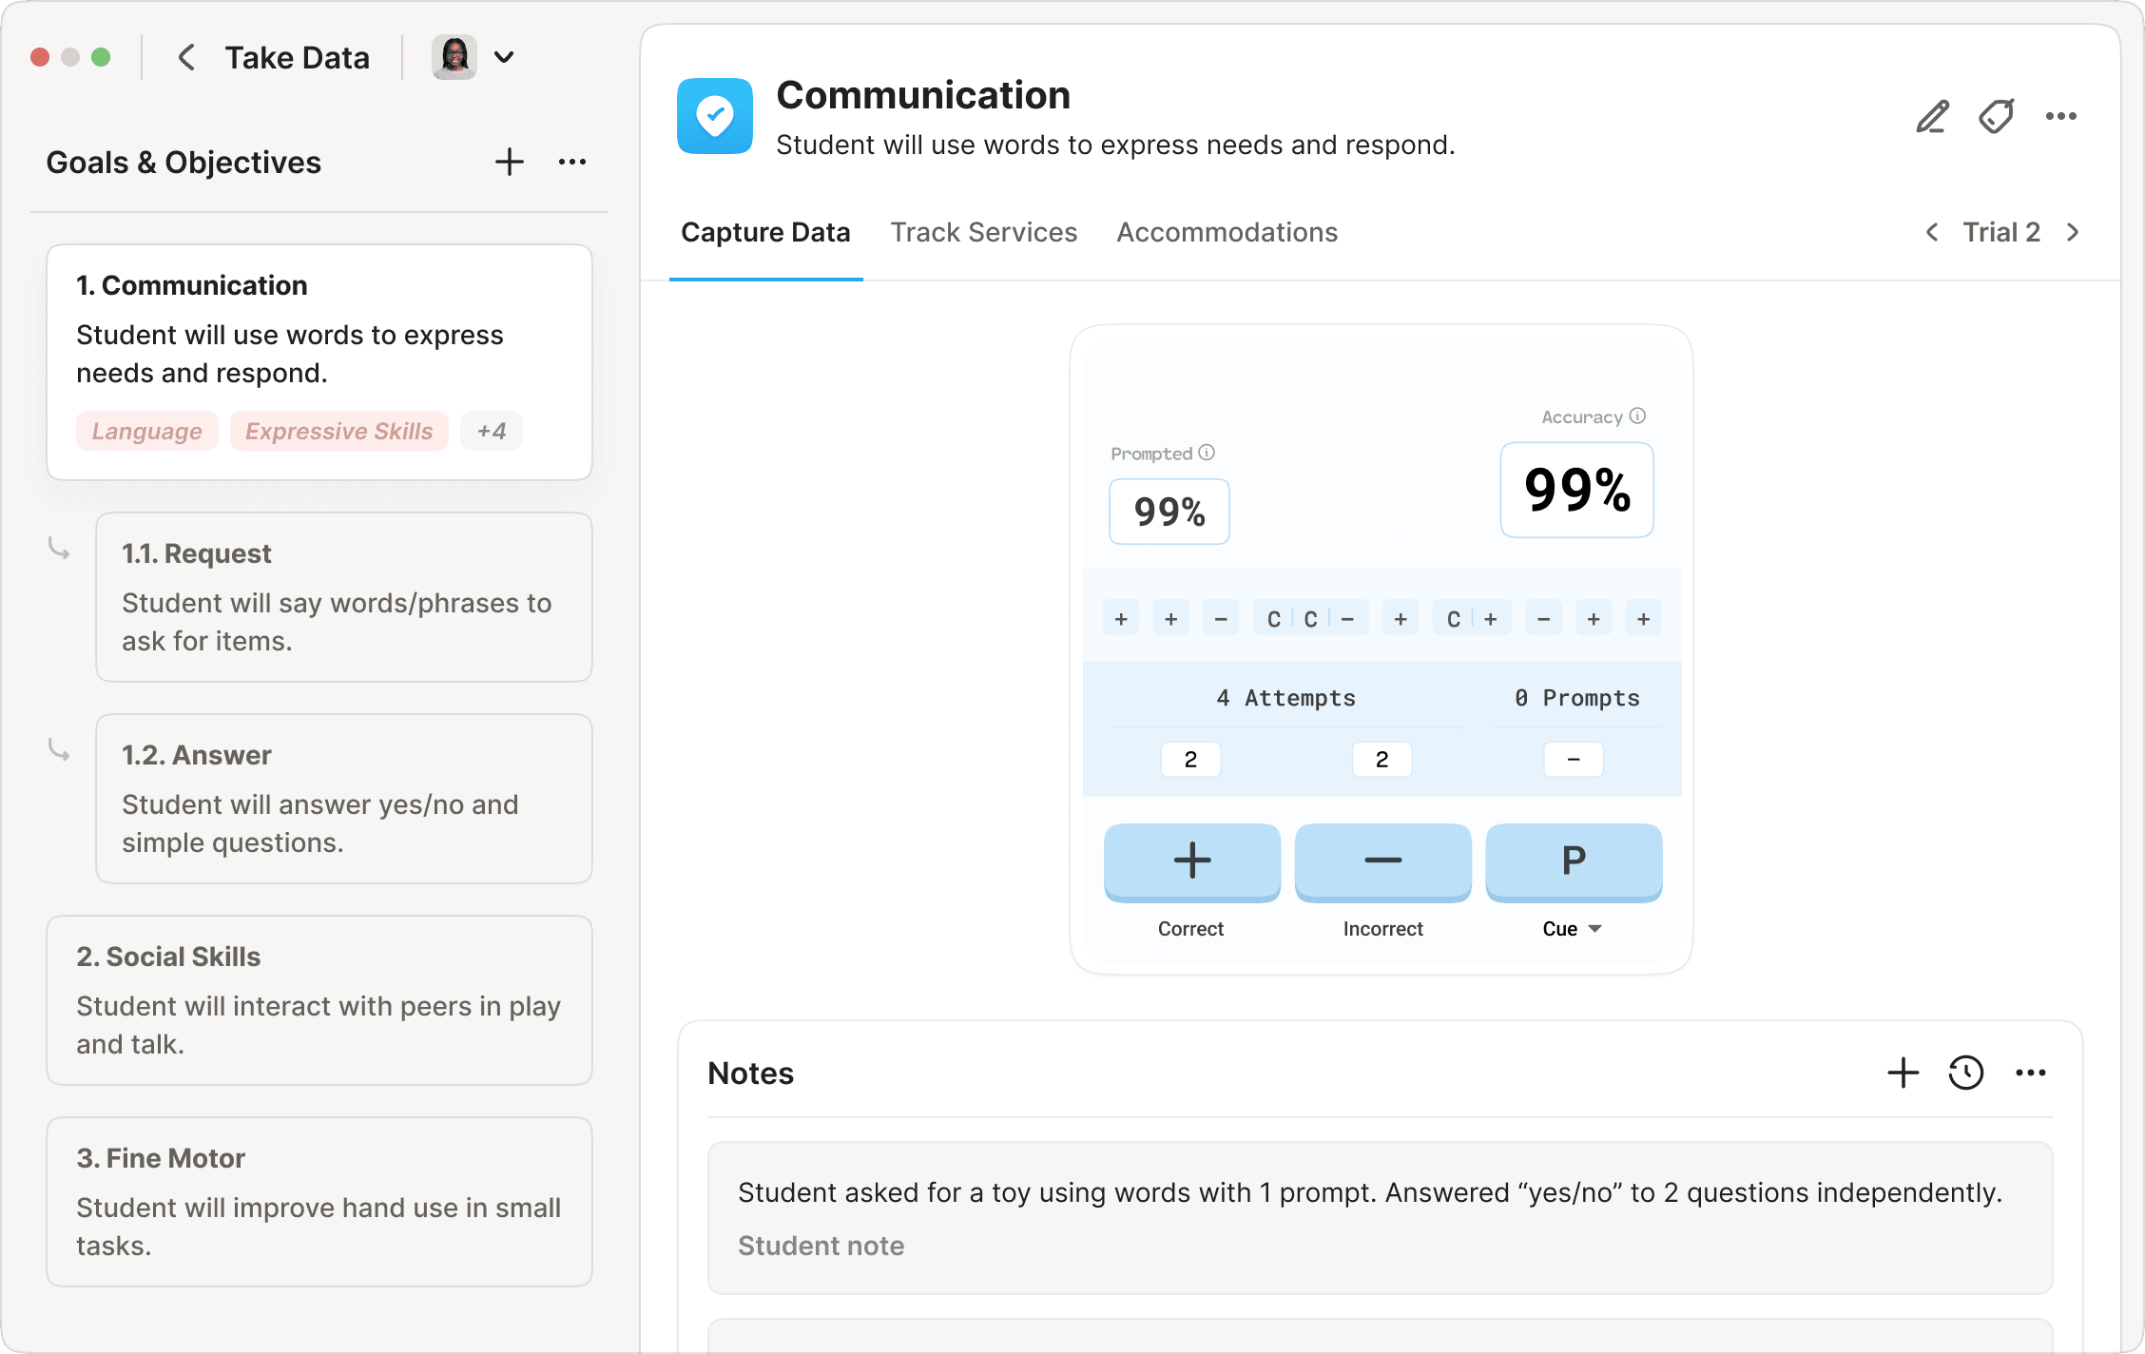Click the prompts dash count box
The height and width of the screenshot is (1354, 2145).
point(1574,759)
